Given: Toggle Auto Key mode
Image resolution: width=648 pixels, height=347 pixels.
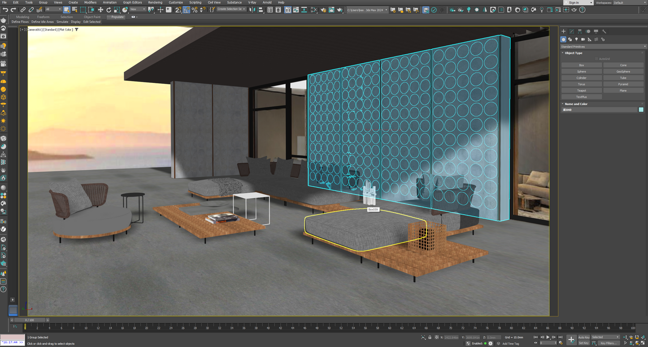Looking at the screenshot, I should point(584,337).
